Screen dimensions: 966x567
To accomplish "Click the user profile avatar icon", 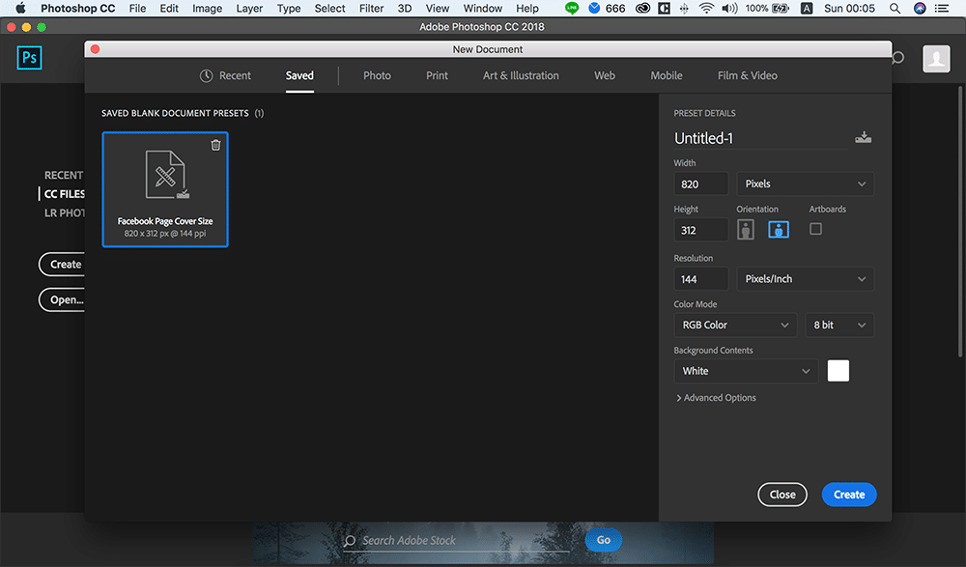I will 936,59.
